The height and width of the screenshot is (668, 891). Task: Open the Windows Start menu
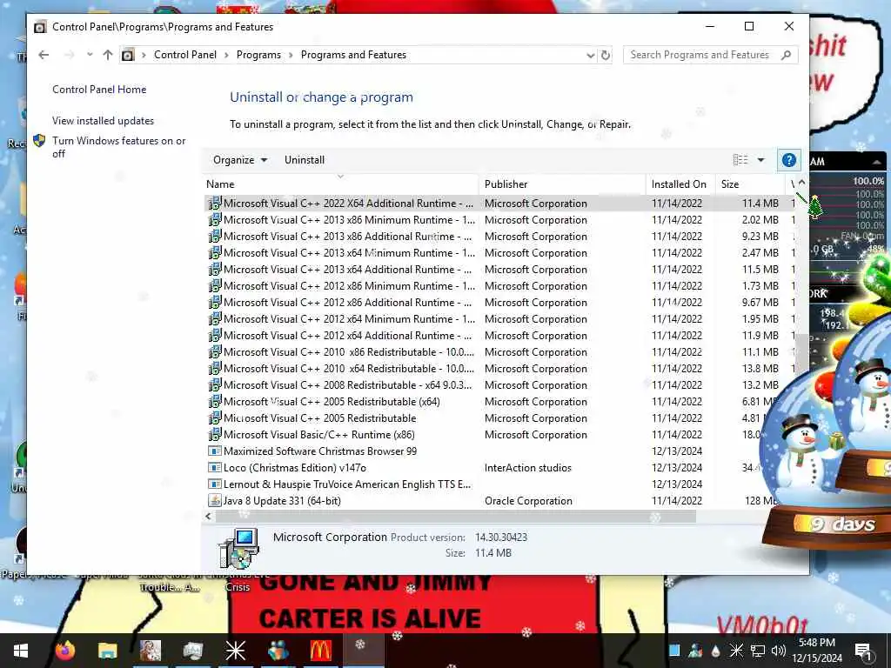point(21,651)
